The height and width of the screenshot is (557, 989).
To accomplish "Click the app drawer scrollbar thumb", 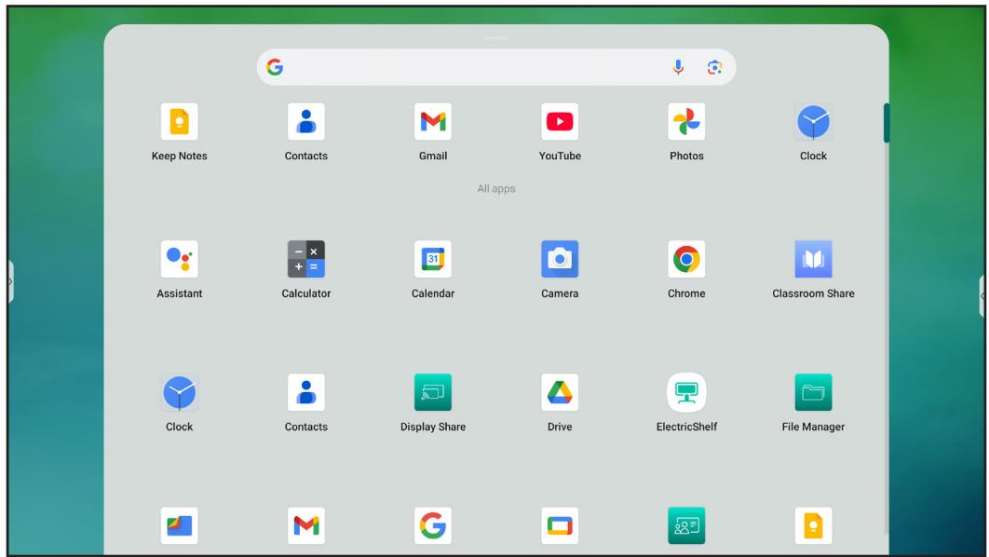I will [x=887, y=122].
